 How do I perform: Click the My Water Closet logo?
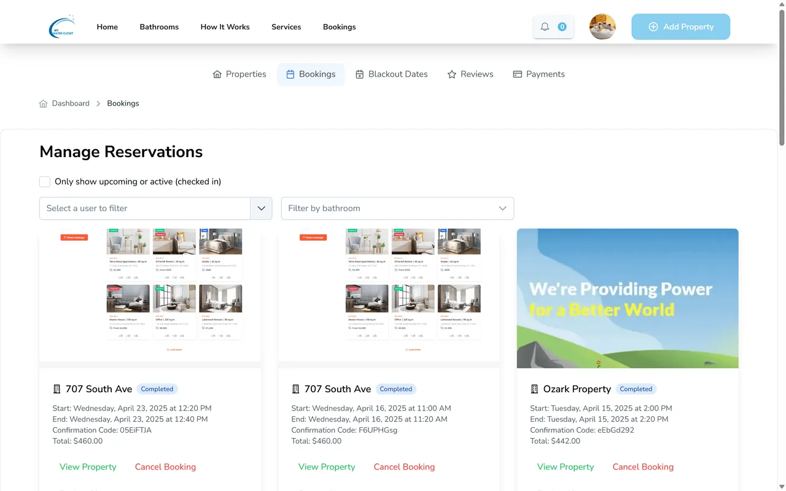point(61,27)
